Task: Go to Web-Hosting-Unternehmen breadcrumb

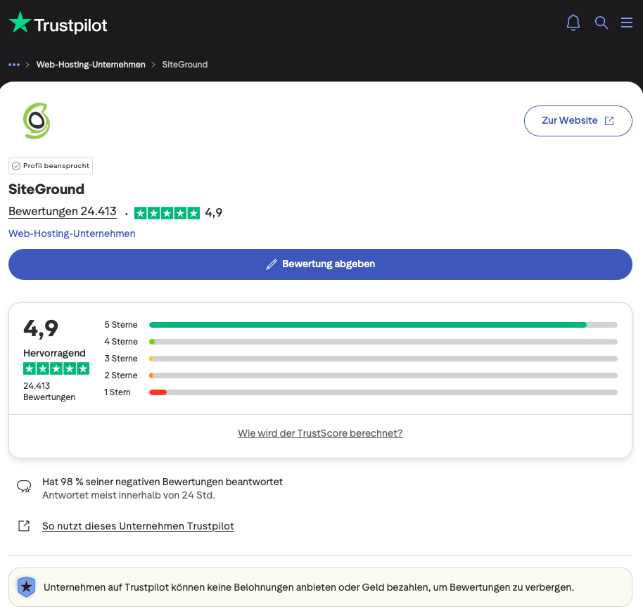Action: 91,65
